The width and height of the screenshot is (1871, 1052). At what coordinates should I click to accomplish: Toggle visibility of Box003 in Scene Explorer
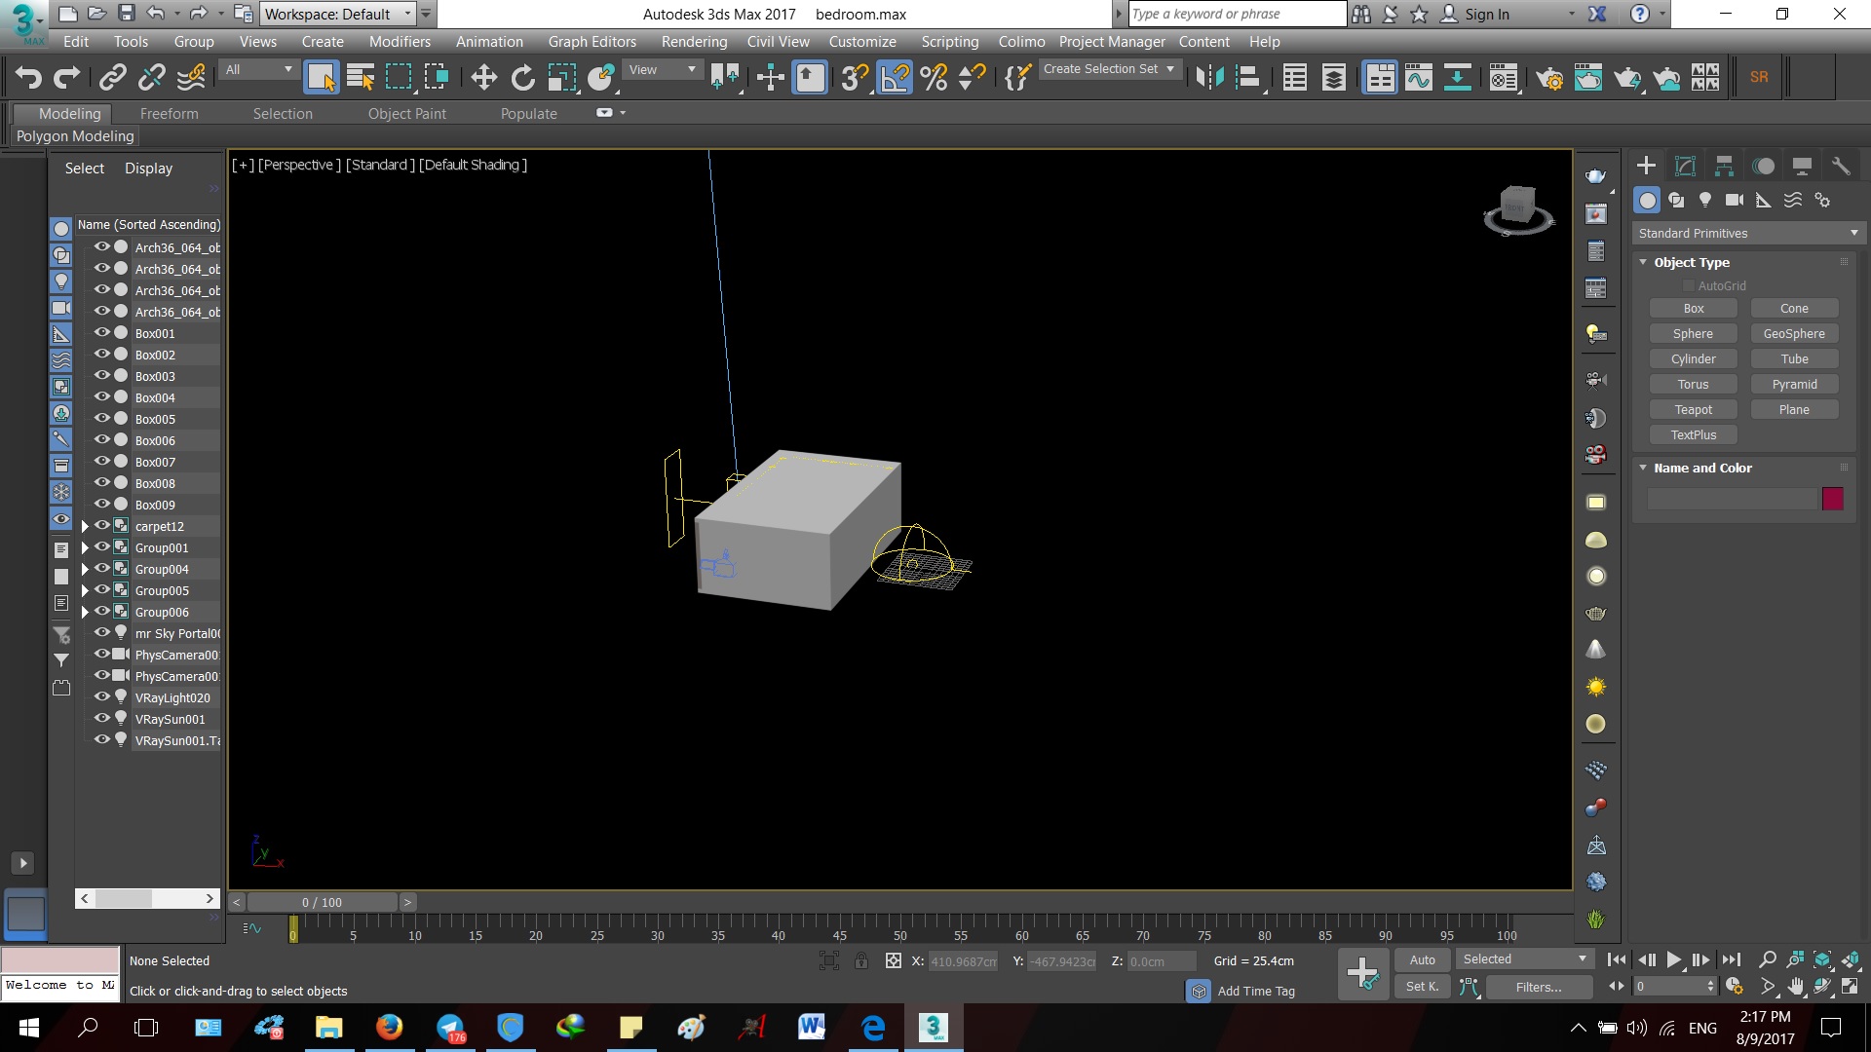coord(101,376)
